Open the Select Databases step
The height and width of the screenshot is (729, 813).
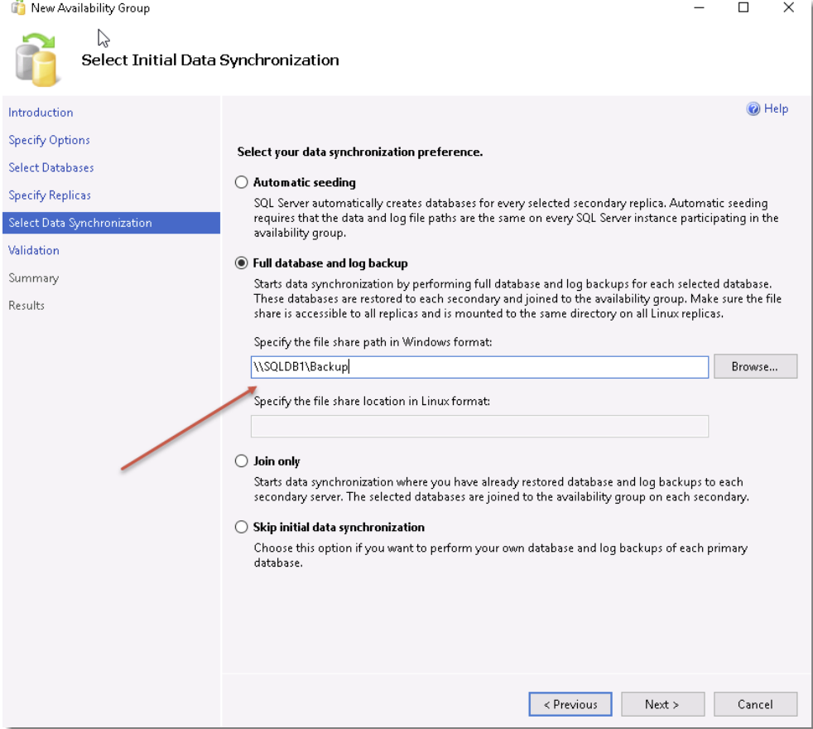point(51,167)
